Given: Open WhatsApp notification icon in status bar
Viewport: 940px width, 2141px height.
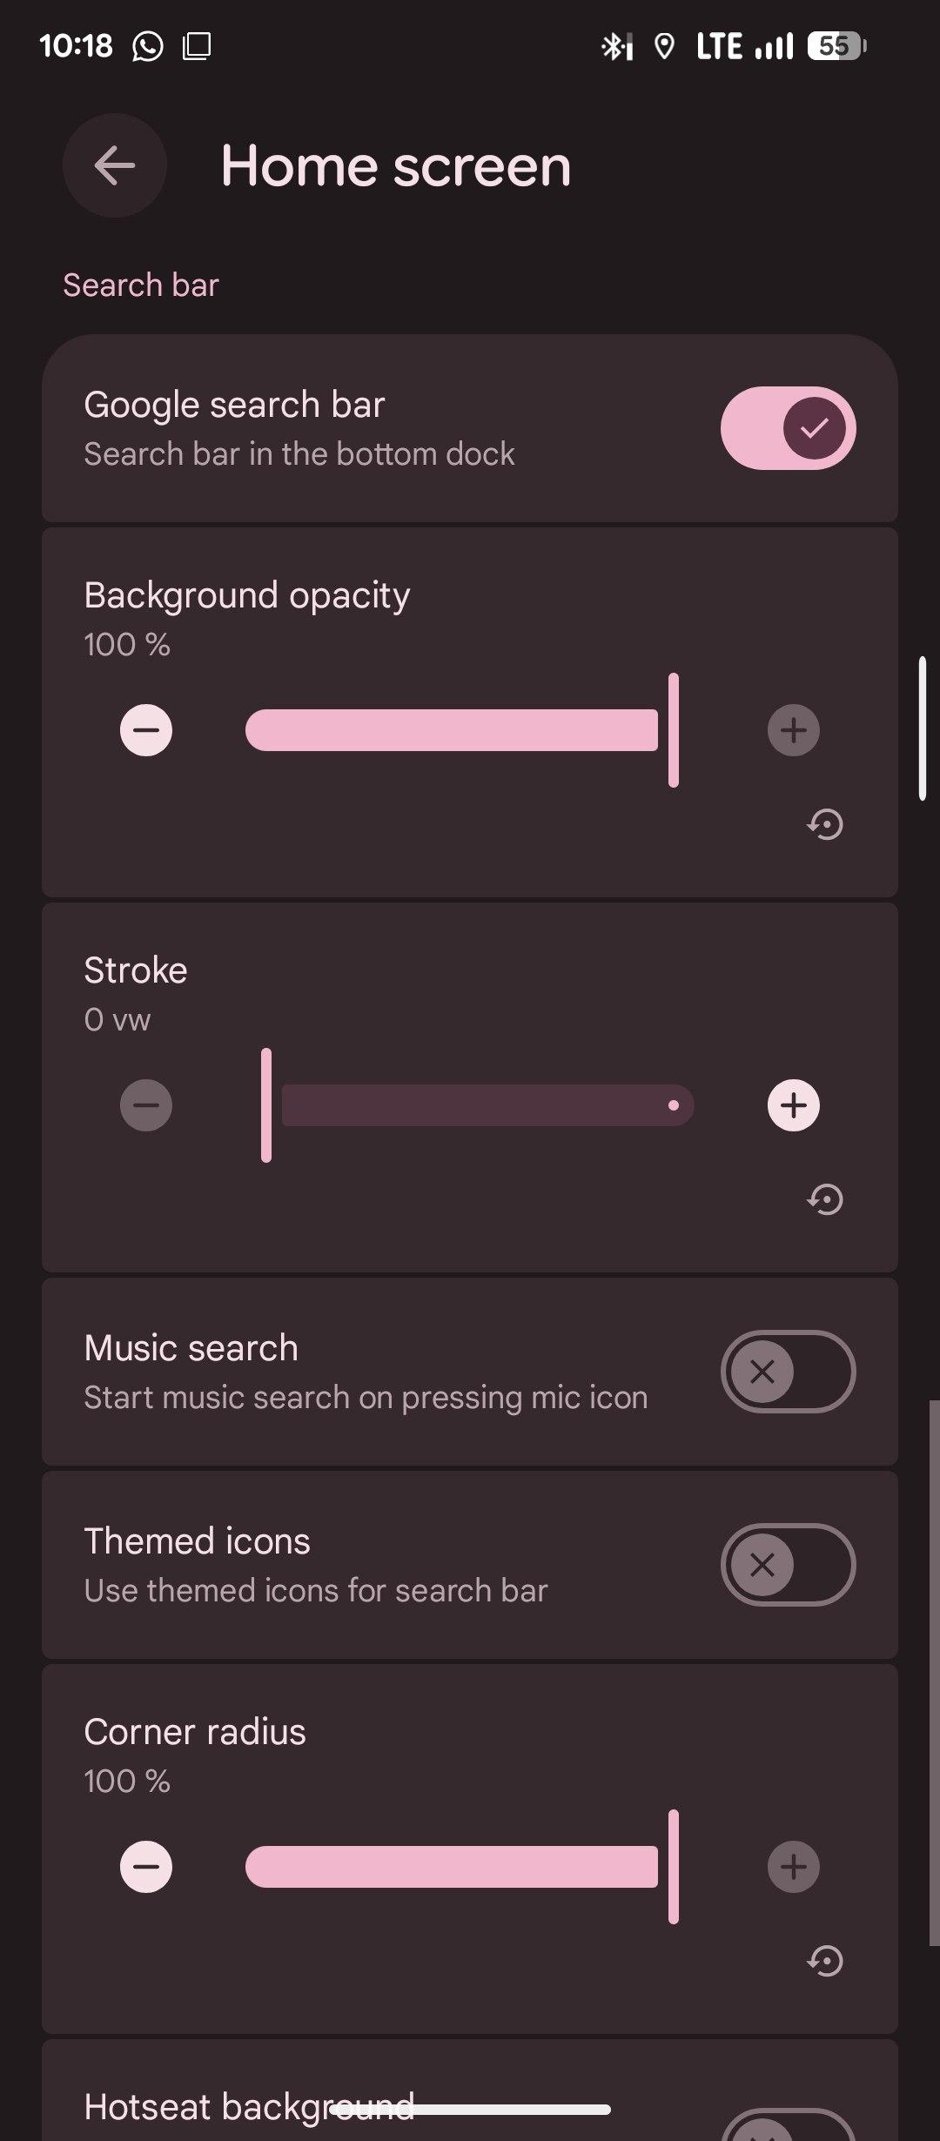Looking at the screenshot, I should click(x=148, y=46).
